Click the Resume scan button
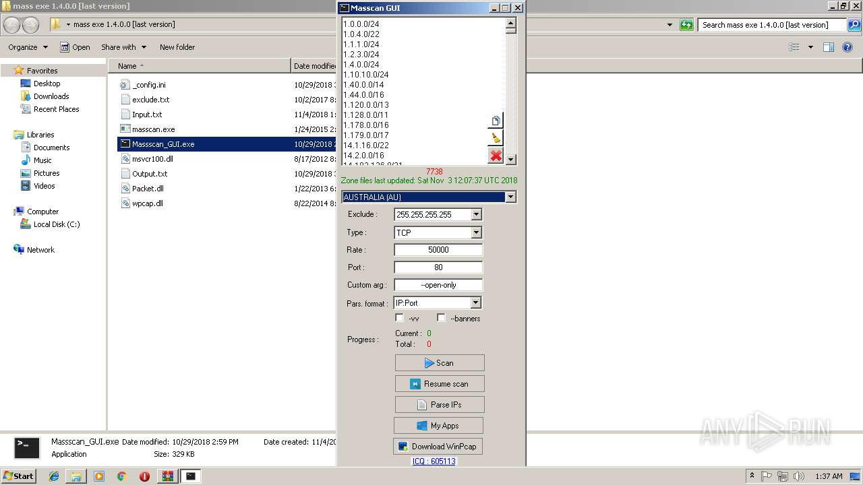The image size is (863, 485). tap(440, 384)
